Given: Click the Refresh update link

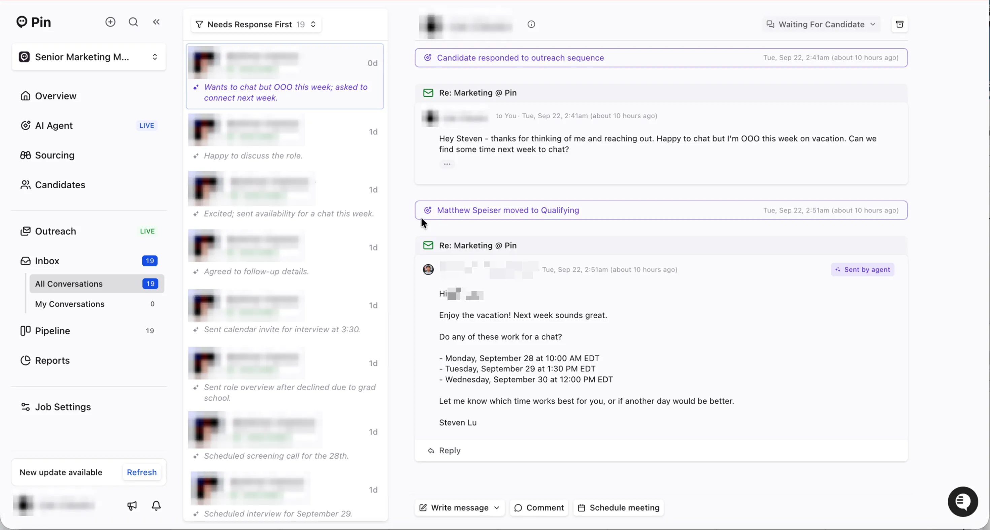Looking at the screenshot, I should pyautogui.click(x=141, y=472).
